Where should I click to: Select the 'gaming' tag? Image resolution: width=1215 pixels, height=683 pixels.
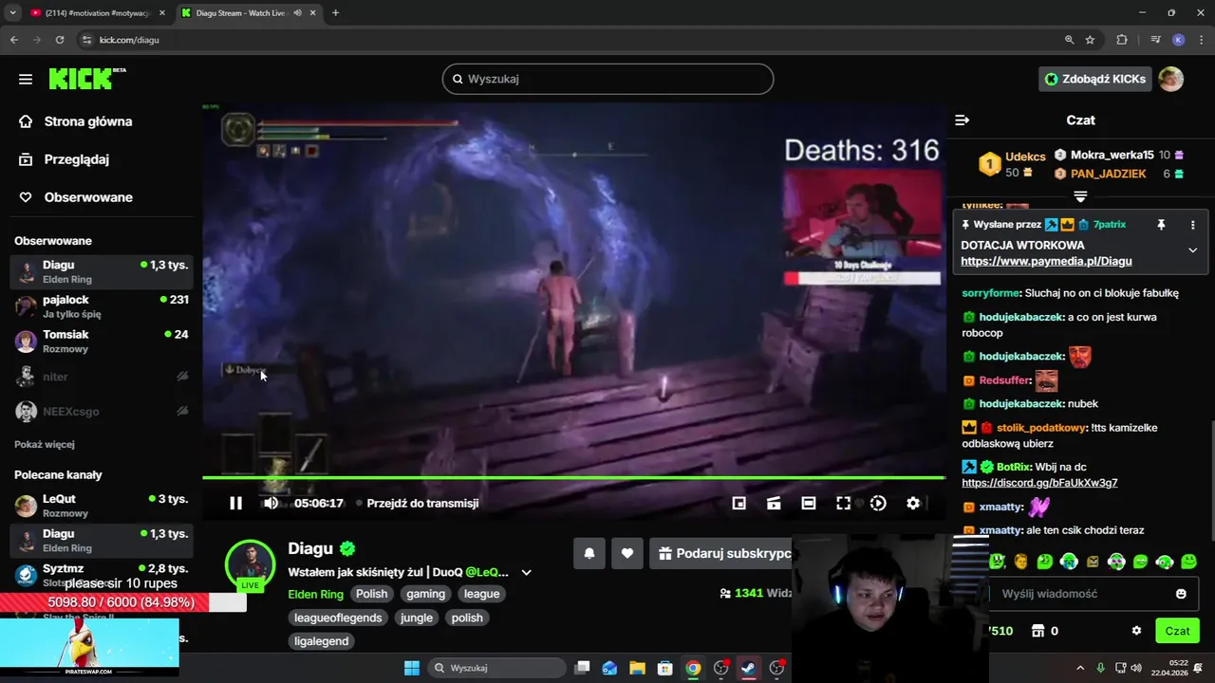pos(425,594)
